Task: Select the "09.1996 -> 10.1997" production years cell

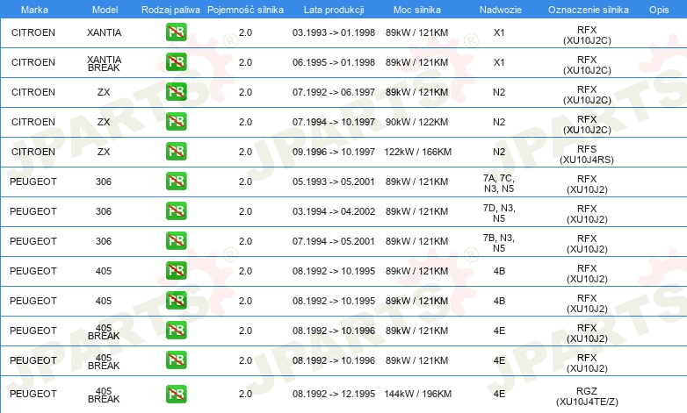Action: (334, 152)
